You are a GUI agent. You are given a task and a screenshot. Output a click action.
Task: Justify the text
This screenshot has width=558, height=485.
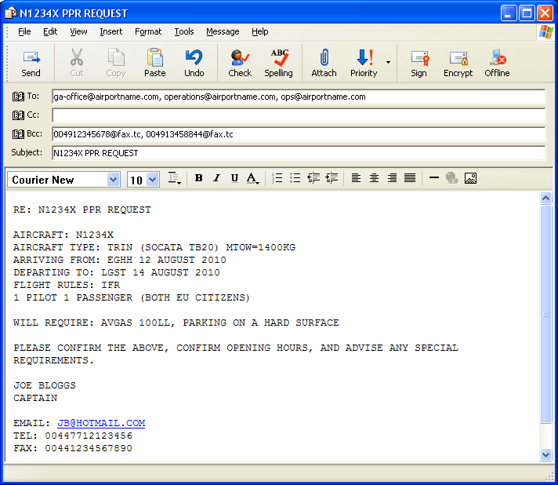tap(410, 178)
